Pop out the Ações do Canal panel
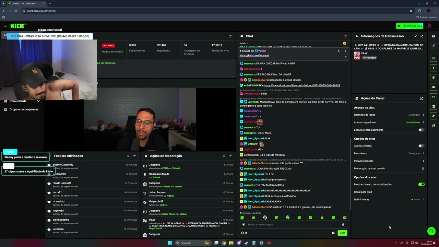This screenshot has width=439, height=247. [422, 98]
